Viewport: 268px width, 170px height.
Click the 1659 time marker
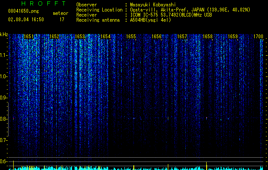point(233,37)
